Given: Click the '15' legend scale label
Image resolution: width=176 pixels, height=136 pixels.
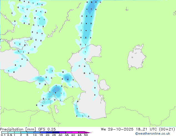Looking at the screenshot, I should 41,135.
